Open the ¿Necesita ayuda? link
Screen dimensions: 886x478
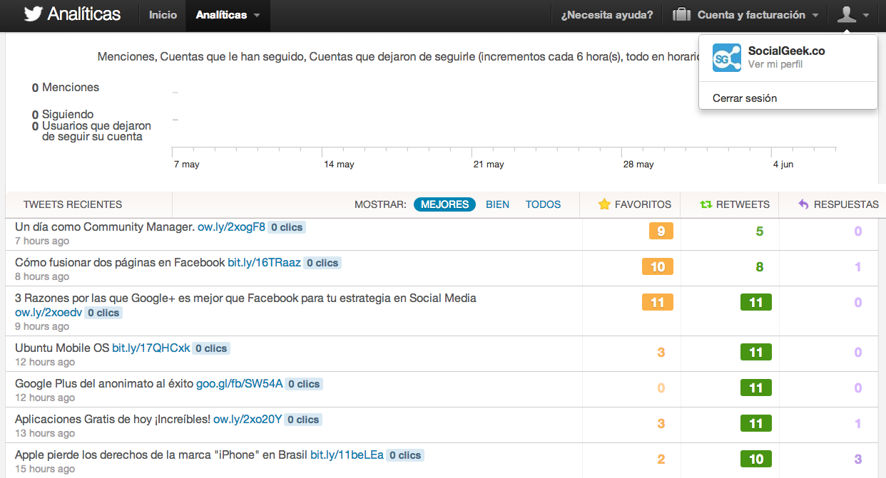tap(606, 15)
